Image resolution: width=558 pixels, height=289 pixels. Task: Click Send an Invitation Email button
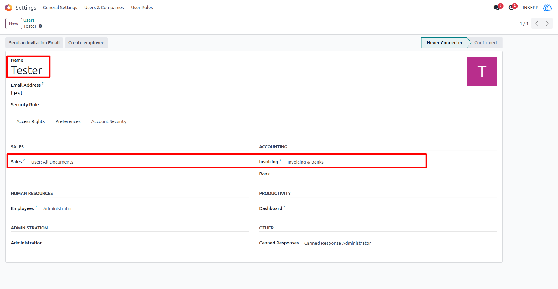click(x=34, y=43)
